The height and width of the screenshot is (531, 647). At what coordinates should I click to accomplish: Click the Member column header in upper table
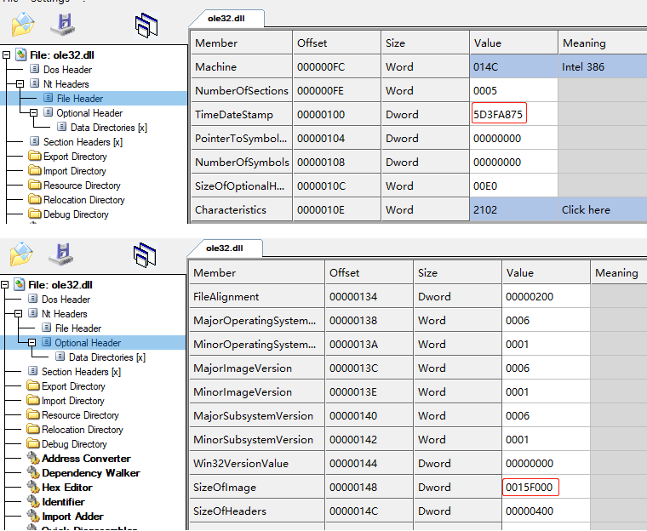242,43
